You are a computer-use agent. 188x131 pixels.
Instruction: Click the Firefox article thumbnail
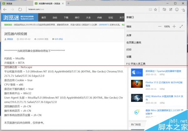point(137,84)
